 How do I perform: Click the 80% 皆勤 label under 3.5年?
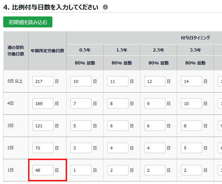click(x=195, y=63)
